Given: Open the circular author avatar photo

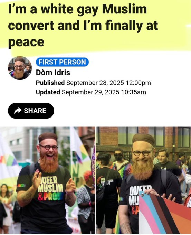Looking at the screenshot, I should [x=20, y=68].
